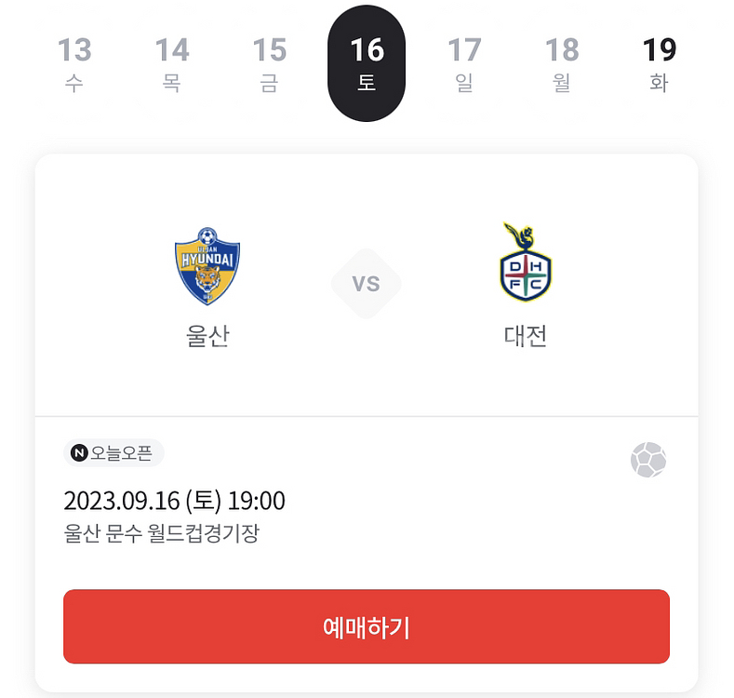Screen dimensions: 734x698
Task: Select date 19 화 (Tuesday)
Action: 659,63
